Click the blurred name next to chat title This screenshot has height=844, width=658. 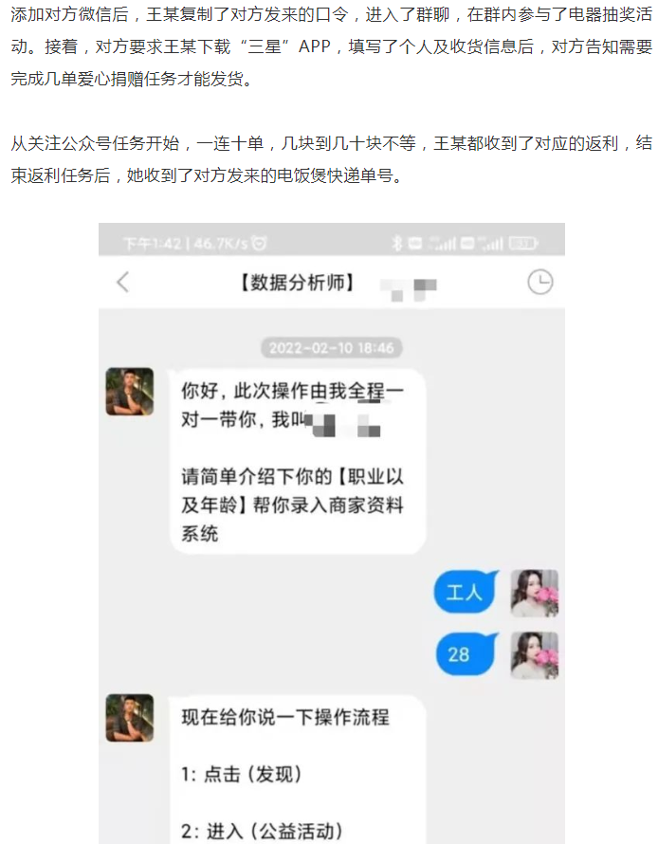[x=409, y=289]
